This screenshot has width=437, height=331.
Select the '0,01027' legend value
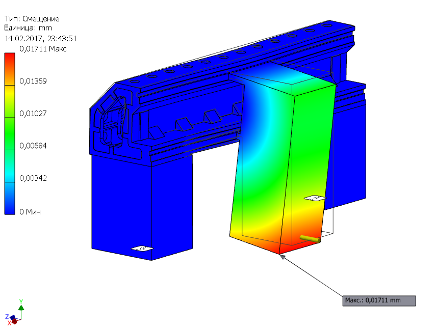pyautogui.click(x=33, y=113)
